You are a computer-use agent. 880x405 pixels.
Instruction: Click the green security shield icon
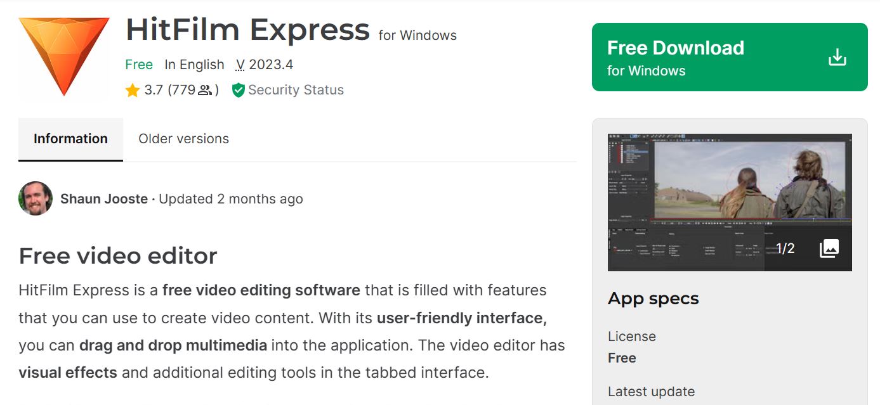[x=239, y=91]
